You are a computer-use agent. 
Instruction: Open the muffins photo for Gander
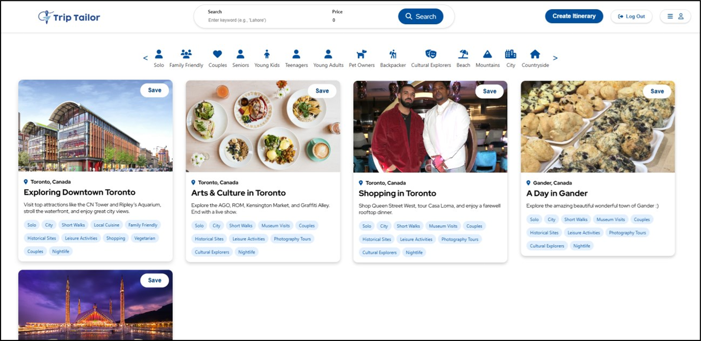pyautogui.click(x=598, y=127)
